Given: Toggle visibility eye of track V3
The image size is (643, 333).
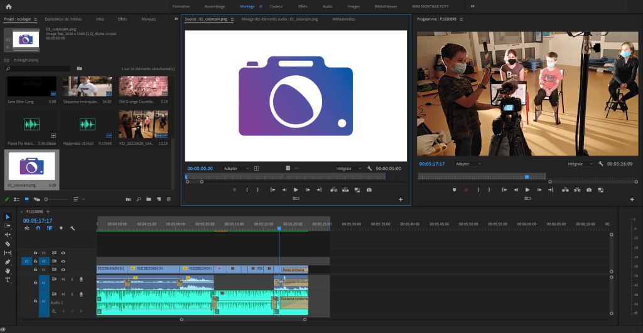Looking at the screenshot, I should pyautogui.click(x=63, y=253).
